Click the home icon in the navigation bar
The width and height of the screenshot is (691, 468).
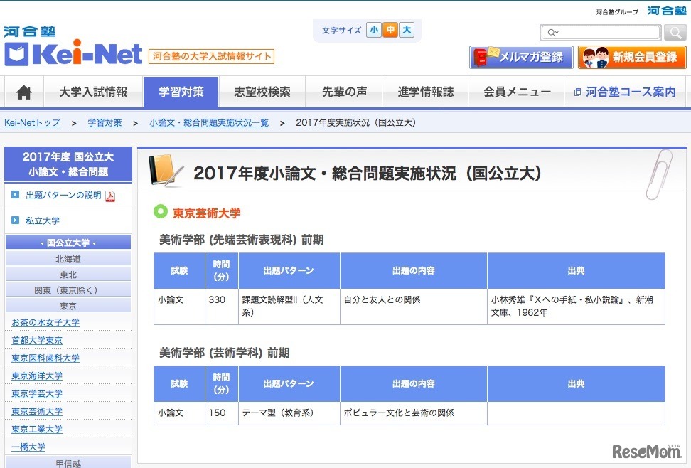(24, 91)
